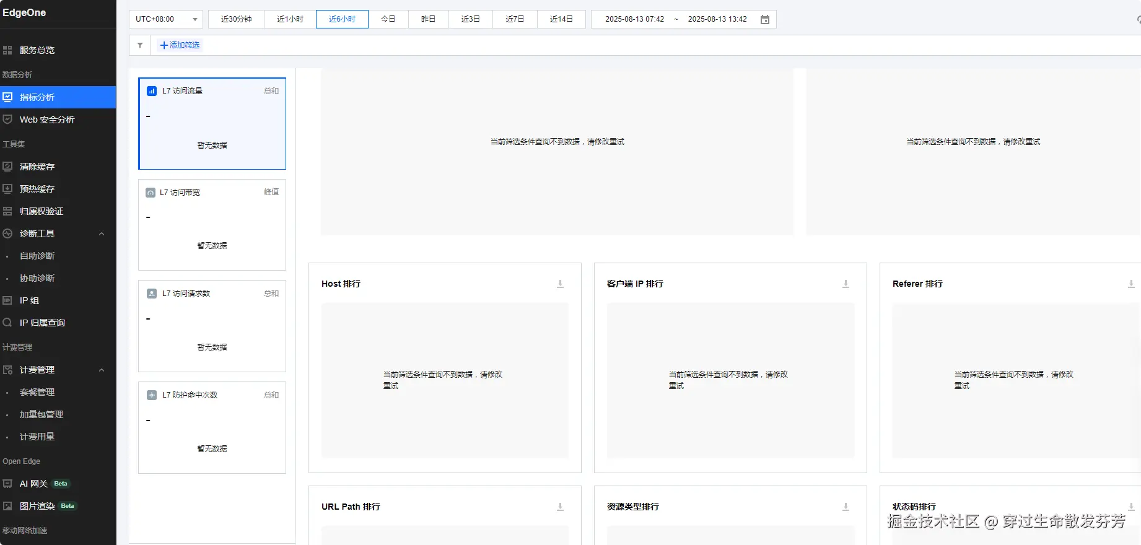Select the 近7日 time range
This screenshot has width=1141, height=545.
515,19
